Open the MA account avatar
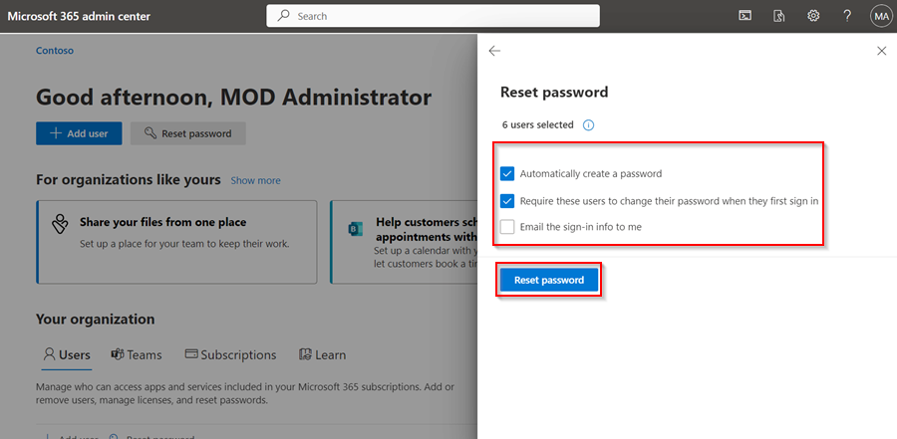897x439 pixels. [881, 16]
